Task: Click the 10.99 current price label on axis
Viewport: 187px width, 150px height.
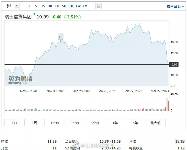Action: [174, 65]
